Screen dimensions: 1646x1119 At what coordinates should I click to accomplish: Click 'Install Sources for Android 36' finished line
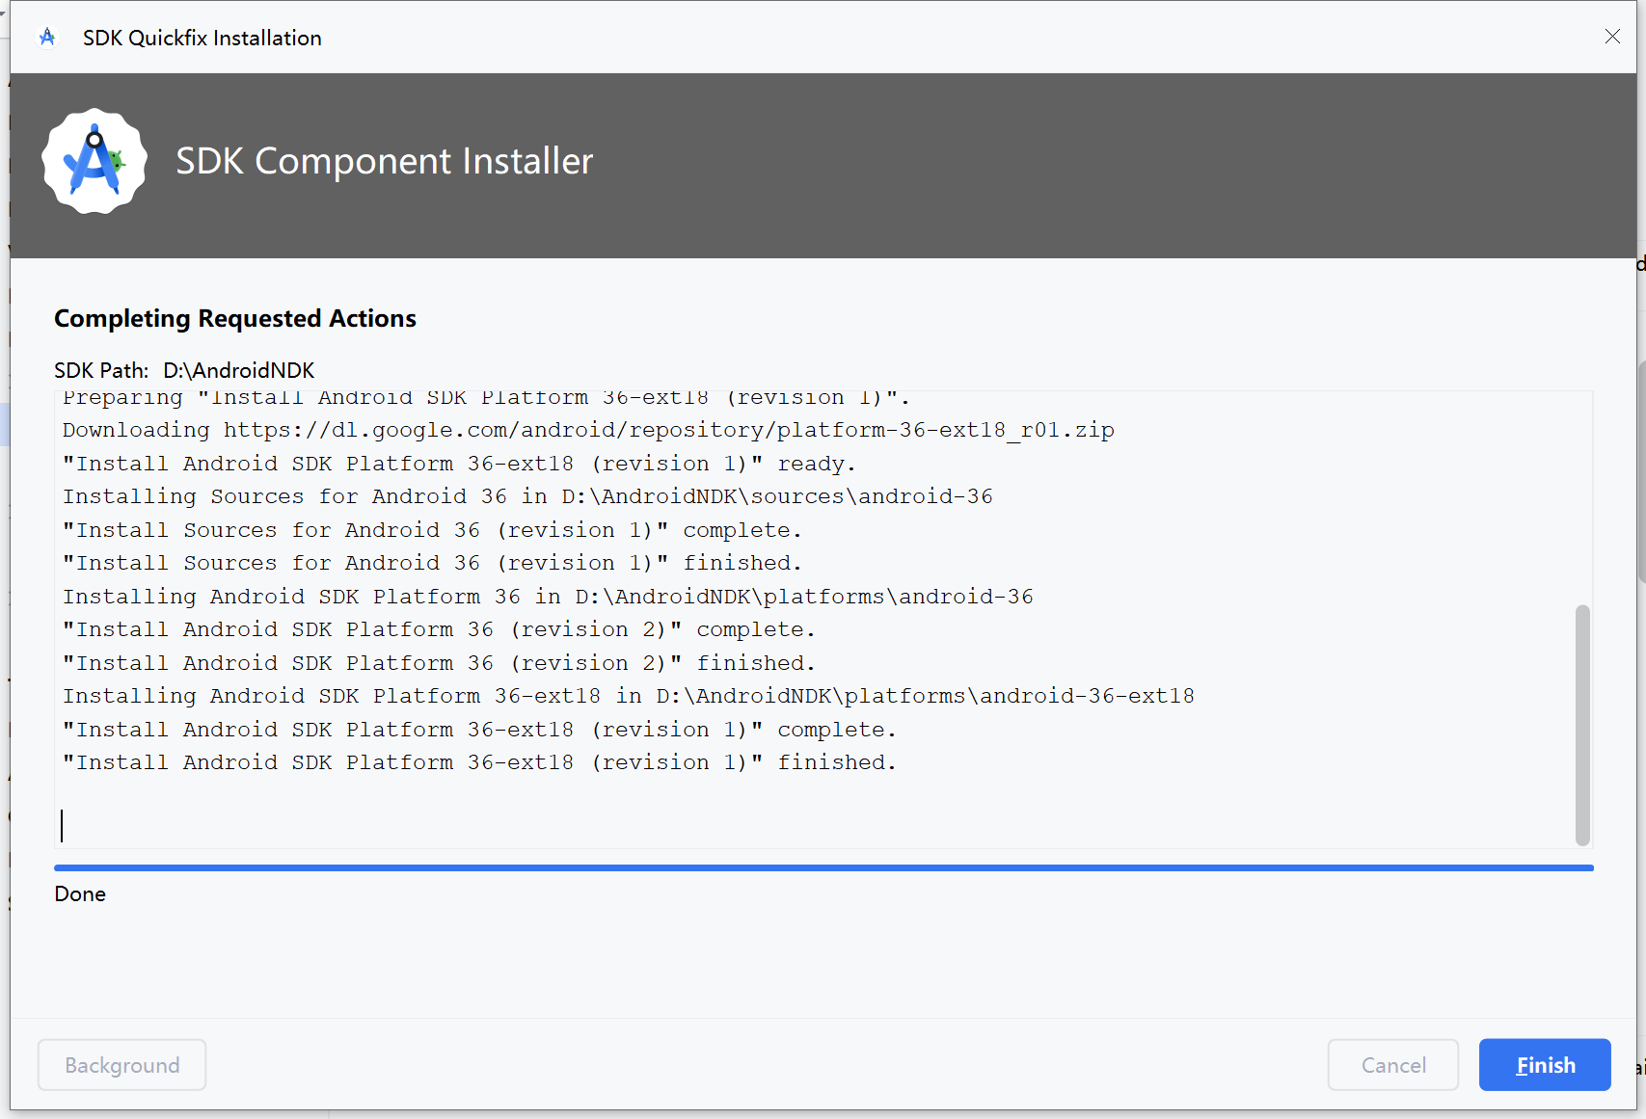click(x=432, y=563)
